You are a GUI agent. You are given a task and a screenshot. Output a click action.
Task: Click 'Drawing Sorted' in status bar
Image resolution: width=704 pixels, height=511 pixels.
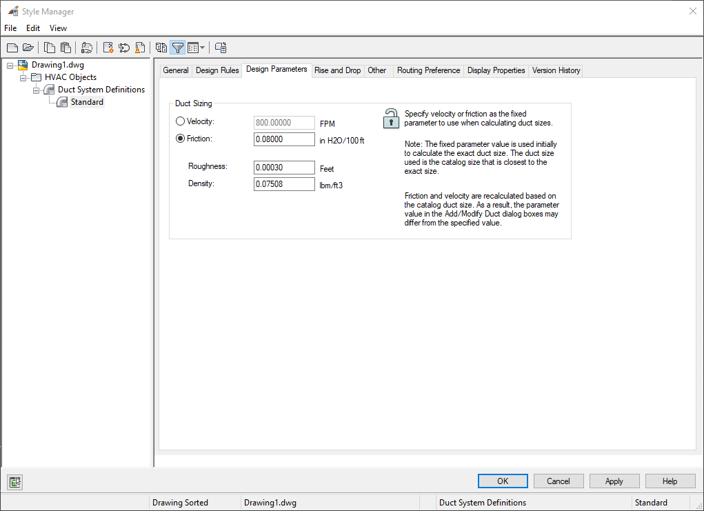(x=180, y=503)
